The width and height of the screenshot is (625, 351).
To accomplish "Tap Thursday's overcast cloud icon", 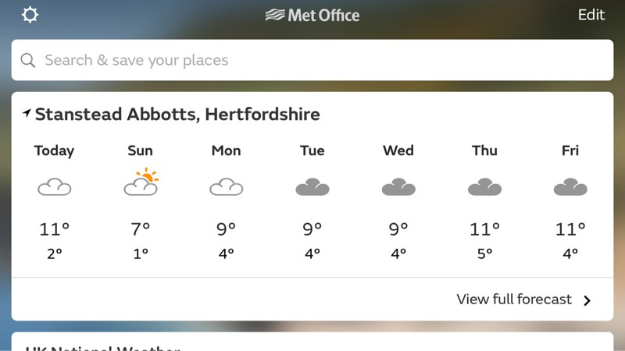I will (x=484, y=187).
